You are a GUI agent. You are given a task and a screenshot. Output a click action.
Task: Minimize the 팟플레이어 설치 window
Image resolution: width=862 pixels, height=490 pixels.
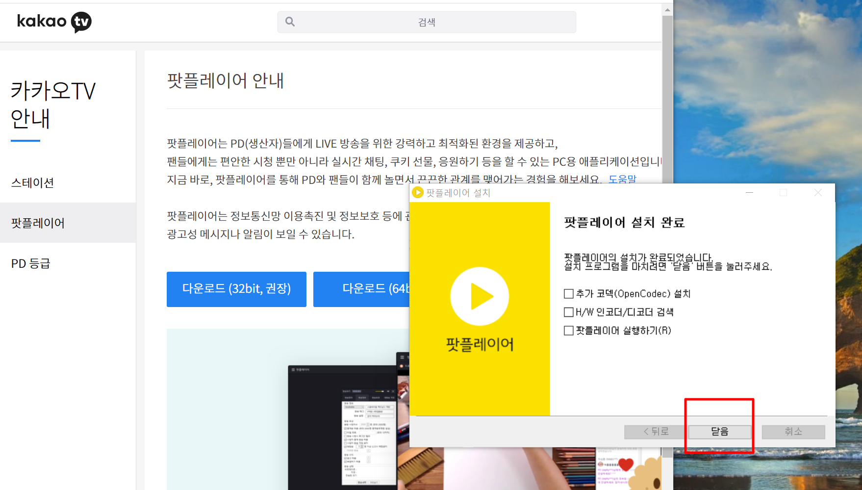pos(749,193)
